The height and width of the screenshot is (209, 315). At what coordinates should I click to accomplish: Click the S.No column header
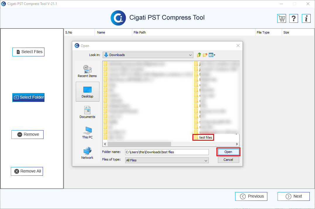[x=79, y=32]
